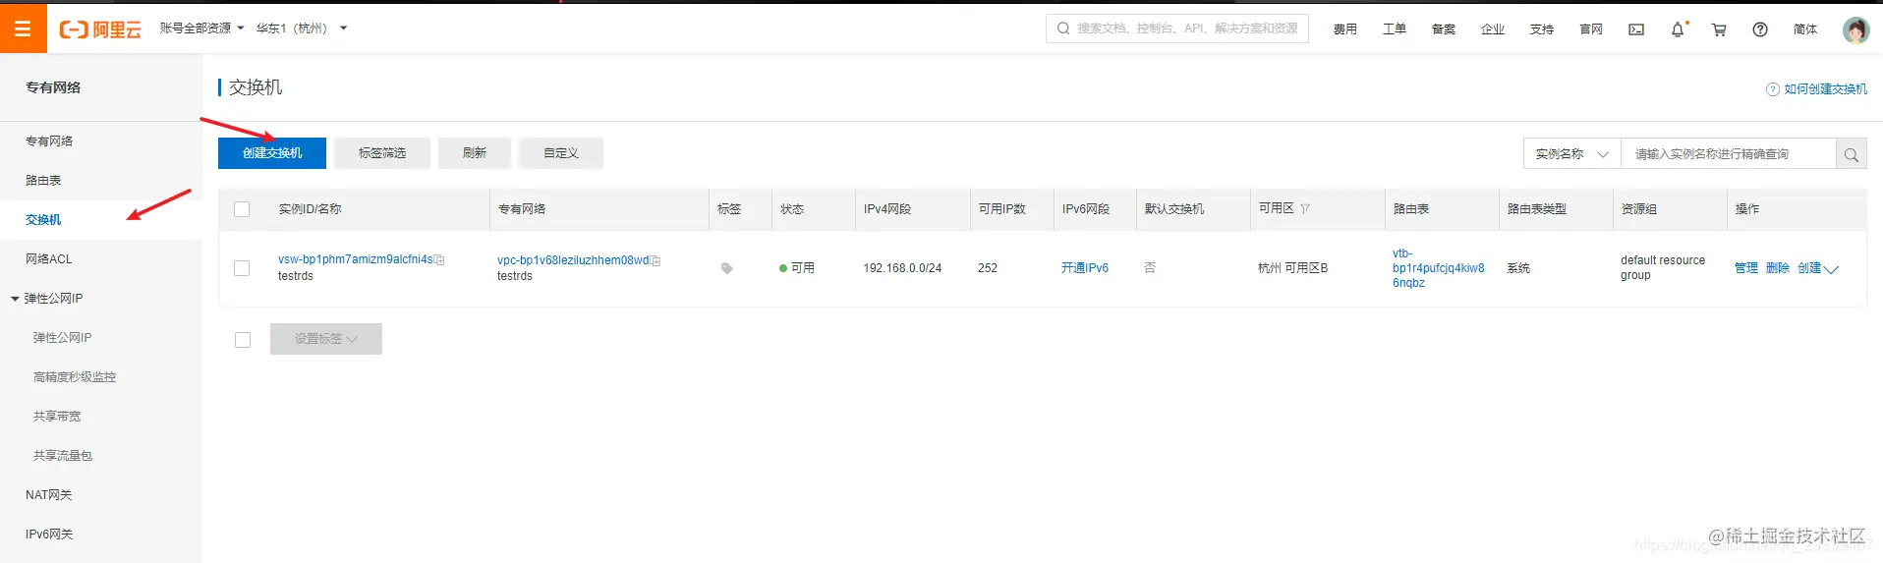Viewport: 1883px width, 563px height.
Task: Click the 开通IPv6 link
Action: [1085, 268]
